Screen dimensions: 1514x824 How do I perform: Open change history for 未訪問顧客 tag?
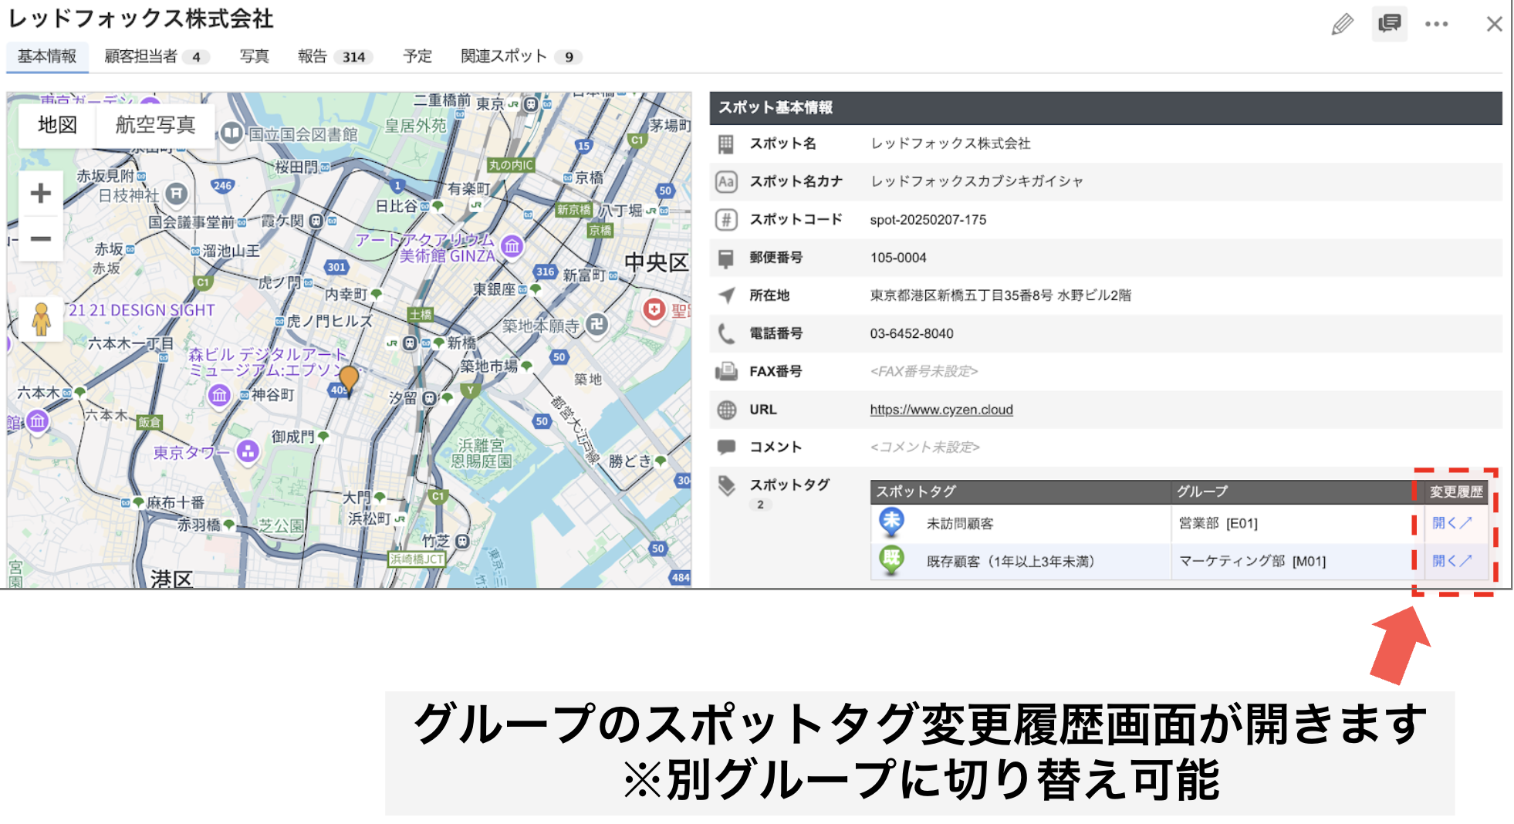coord(1451,523)
